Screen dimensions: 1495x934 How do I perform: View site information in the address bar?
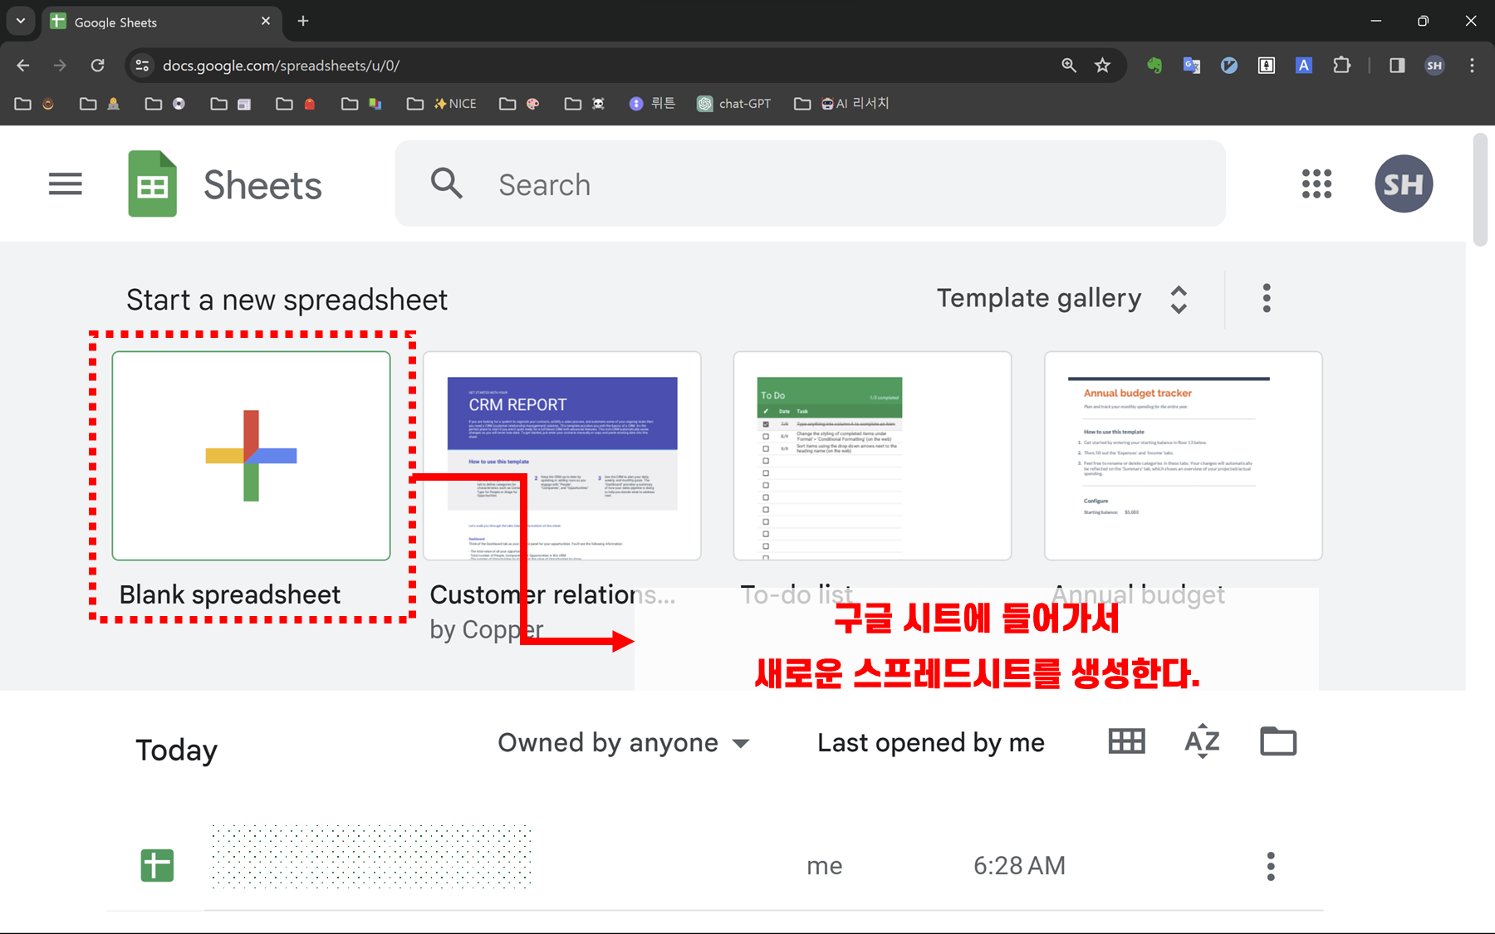(x=143, y=66)
